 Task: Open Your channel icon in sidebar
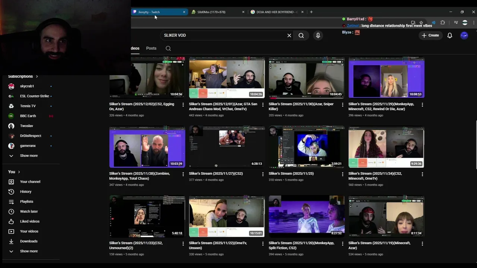[x=11, y=182]
